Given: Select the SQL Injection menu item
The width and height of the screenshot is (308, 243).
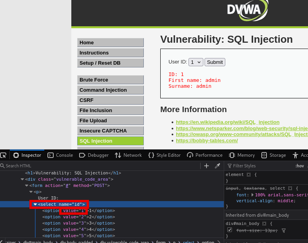Looking at the screenshot, I should pyautogui.click(x=111, y=141).
